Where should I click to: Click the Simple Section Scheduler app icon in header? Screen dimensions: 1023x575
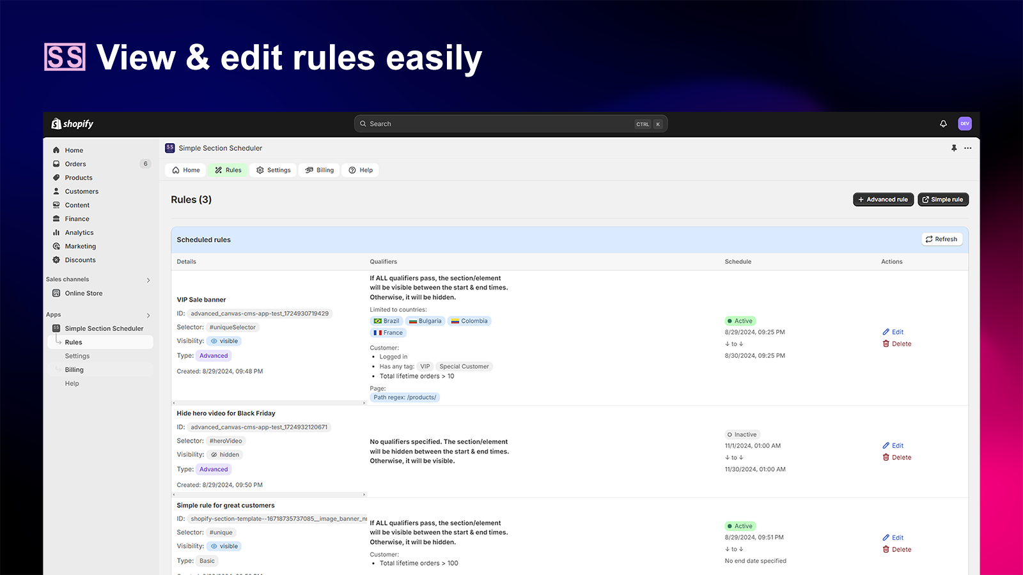pyautogui.click(x=169, y=148)
